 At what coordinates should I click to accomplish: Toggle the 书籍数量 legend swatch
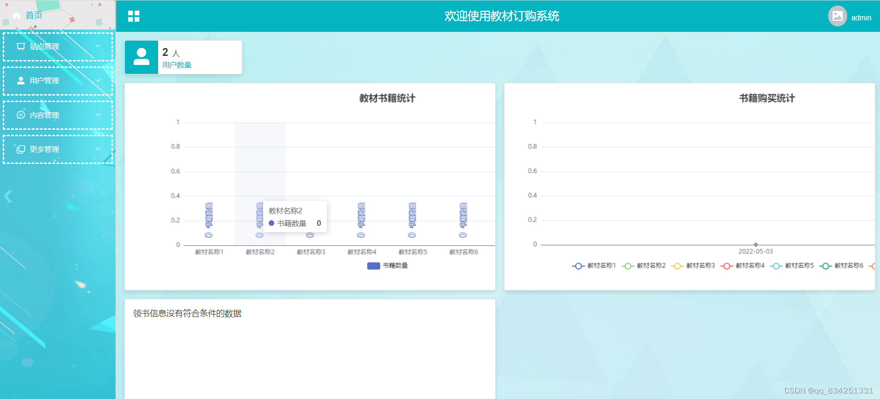click(374, 266)
